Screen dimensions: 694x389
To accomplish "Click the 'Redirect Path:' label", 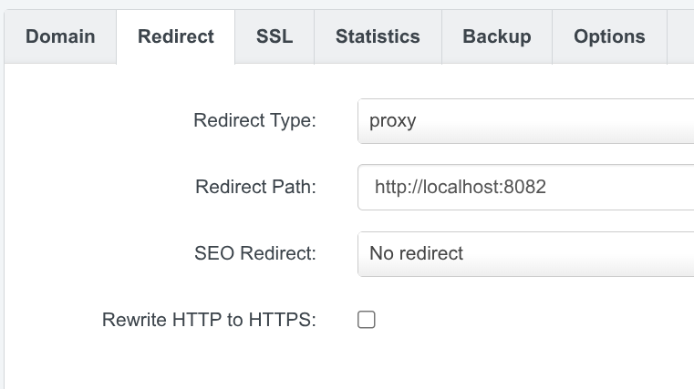I will pos(255,188).
